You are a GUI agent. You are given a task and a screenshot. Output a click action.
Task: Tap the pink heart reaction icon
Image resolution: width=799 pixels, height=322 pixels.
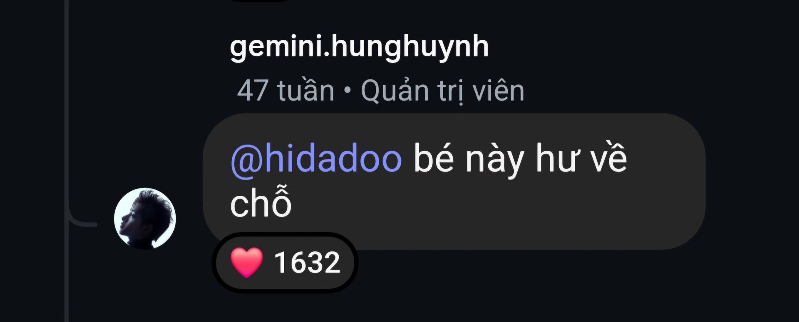pos(247,262)
